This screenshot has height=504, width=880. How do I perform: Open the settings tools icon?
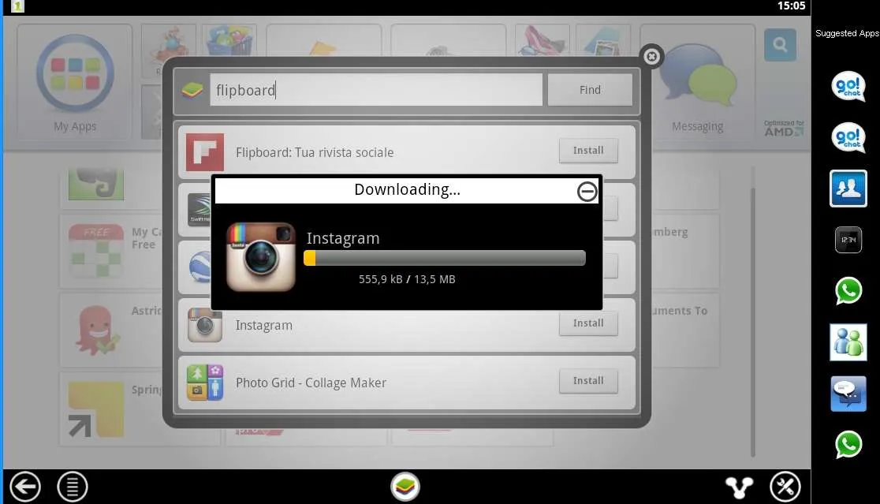pyautogui.click(x=785, y=486)
